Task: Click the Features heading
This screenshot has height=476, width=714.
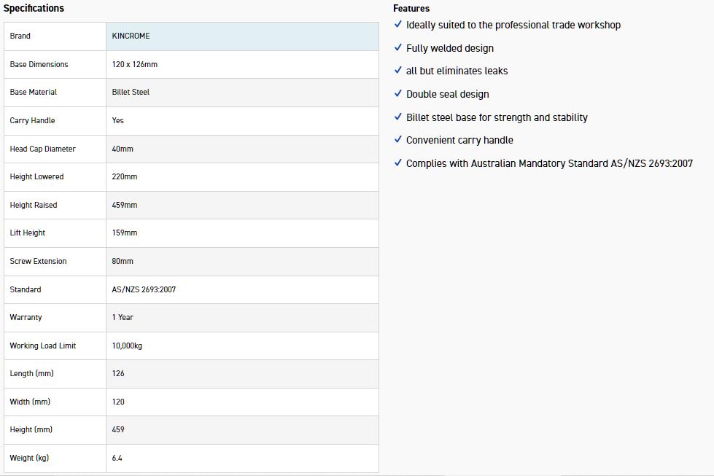Action: click(411, 9)
